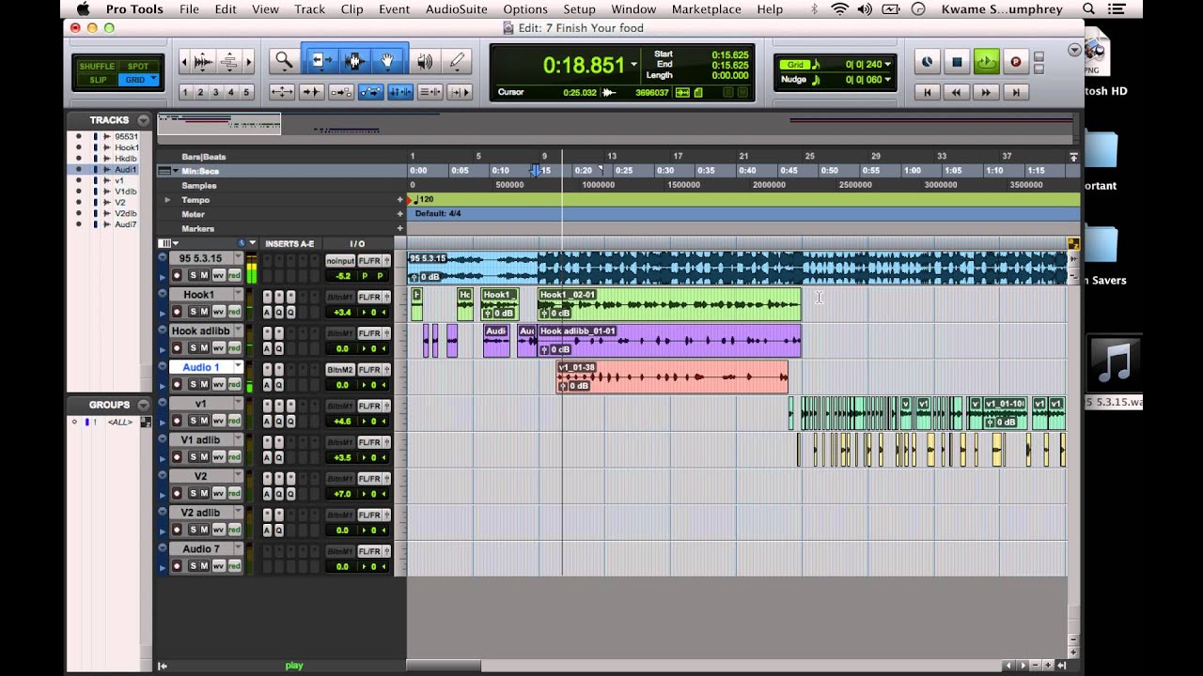Open macOS Spotlight search icon
Image resolution: width=1203 pixels, height=676 pixels.
[x=1088, y=9]
